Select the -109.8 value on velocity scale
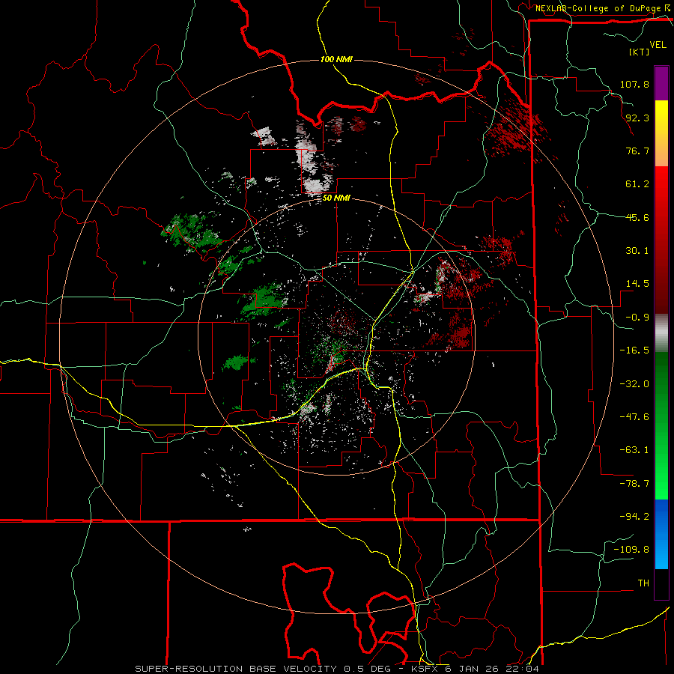Image resolution: width=674 pixels, height=674 pixels. click(631, 550)
